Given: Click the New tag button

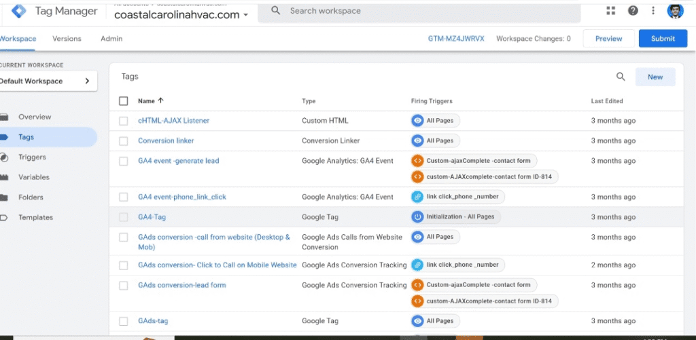Looking at the screenshot, I should click(655, 77).
